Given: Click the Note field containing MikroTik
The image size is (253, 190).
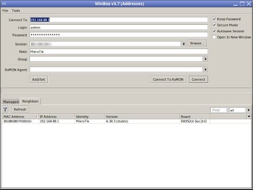Looking at the screenshot, I should (119, 51).
